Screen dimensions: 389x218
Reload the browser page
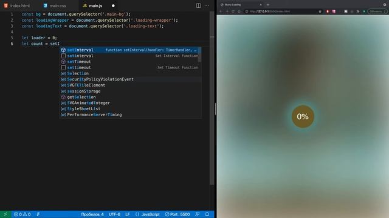point(233,12)
